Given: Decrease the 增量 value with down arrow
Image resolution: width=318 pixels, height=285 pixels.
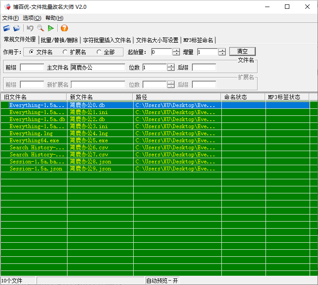Looking at the screenshot, I should (222, 54).
